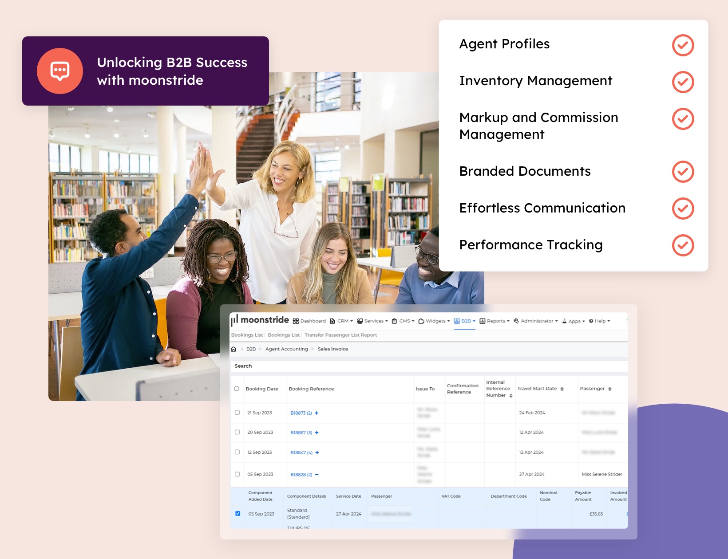
Task: Click the home icon in the breadcrumb
Action: tap(233, 349)
